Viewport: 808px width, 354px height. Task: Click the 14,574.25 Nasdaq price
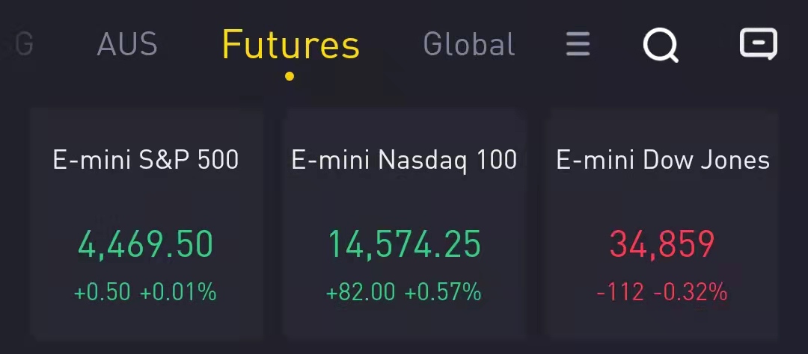[405, 244]
